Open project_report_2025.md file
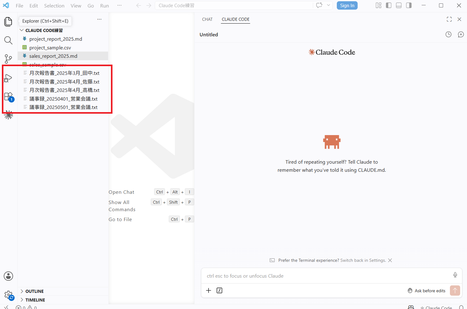 (63, 39)
